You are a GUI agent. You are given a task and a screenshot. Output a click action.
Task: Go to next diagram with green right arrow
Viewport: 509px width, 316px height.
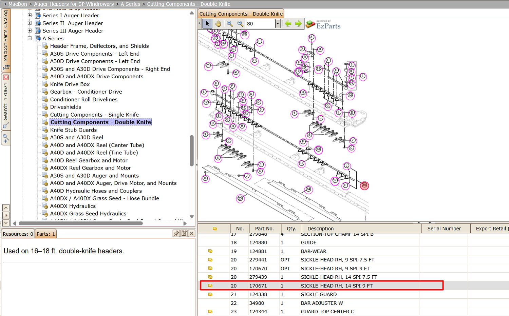298,23
